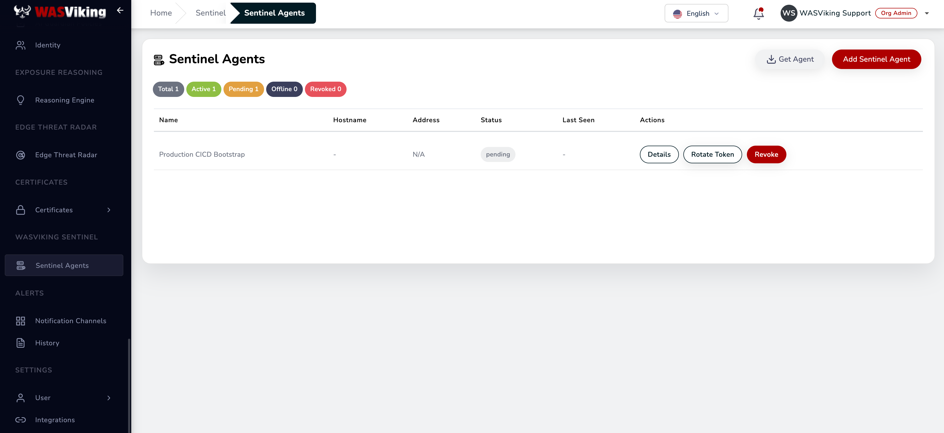Filter by Active 1 badge

pyautogui.click(x=203, y=89)
